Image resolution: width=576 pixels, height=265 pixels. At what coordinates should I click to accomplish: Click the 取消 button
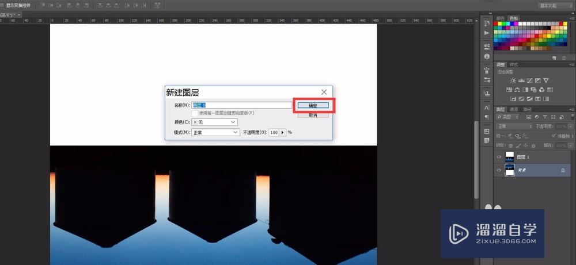pyautogui.click(x=313, y=115)
